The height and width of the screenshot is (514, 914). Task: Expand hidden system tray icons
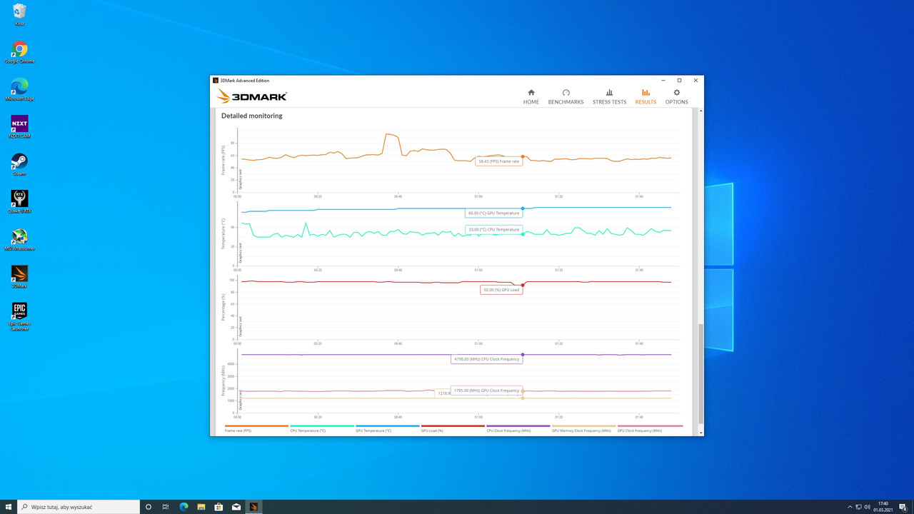click(x=849, y=507)
